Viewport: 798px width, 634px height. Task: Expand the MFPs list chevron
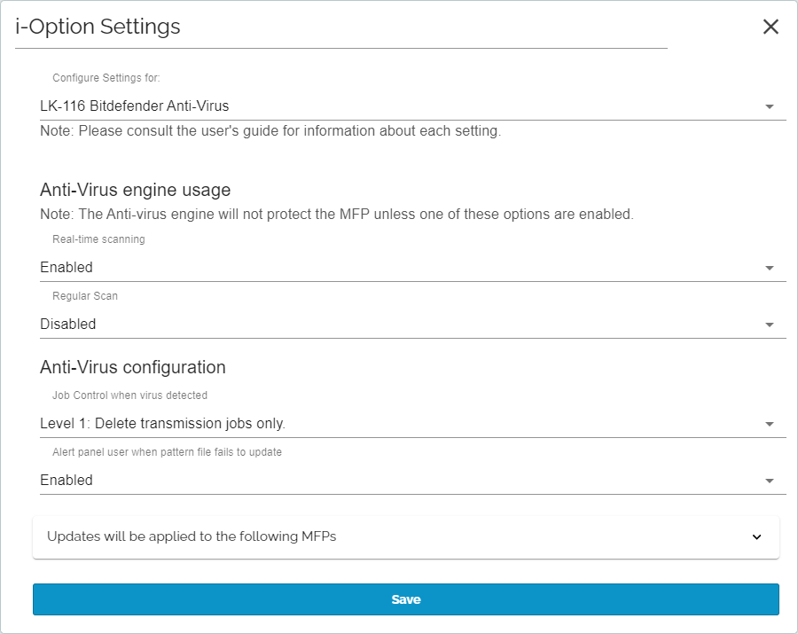coord(757,536)
